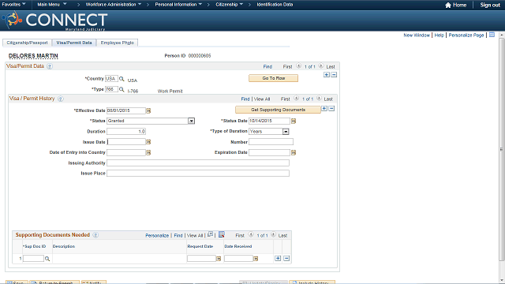The width and height of the screenshot is (505, 284).
Task: Click the Issuing Authority text field
Action: (198, 163)
